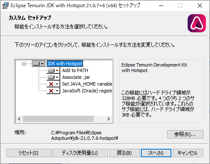Open the Add to PATH feature dropdown

[53, 70]
